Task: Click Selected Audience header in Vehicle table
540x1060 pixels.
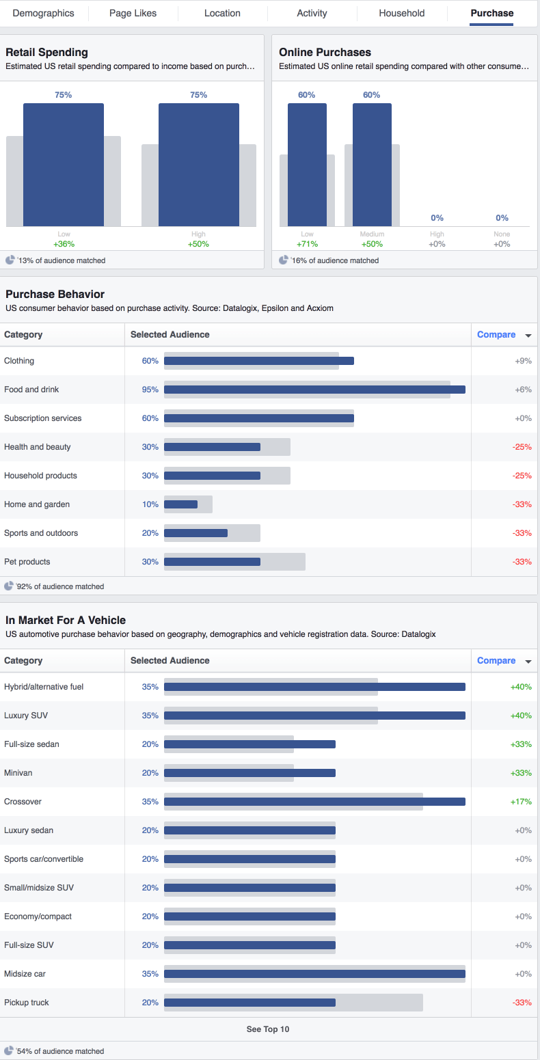Action: tap(170, 661)
